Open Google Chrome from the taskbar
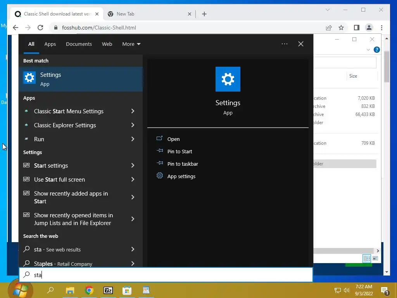The width and height of the screenshot is (397, 298). [x=89, y=290]
